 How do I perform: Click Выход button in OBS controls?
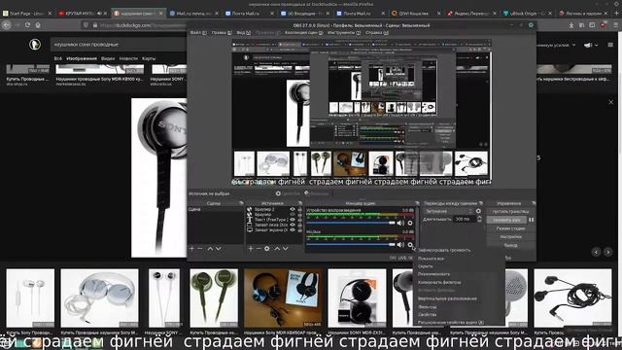510,245
